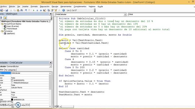Open Properties Window toolbar icon
Viewport: 195px width, 109px height.
click(52, 10)
